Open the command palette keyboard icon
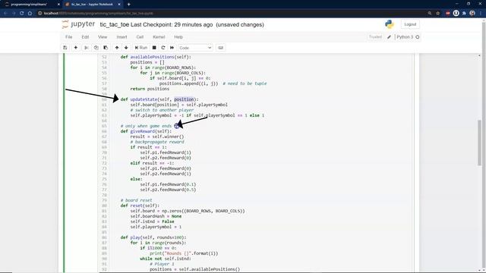 [x=221, y=48]
